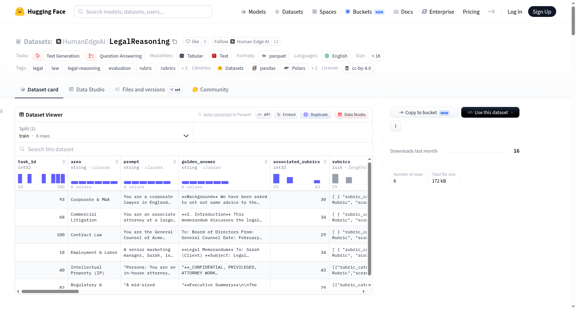Sort the golden_answer column
Image resolution: width=576 pixels, height=310 pixels.
point(266,162)
